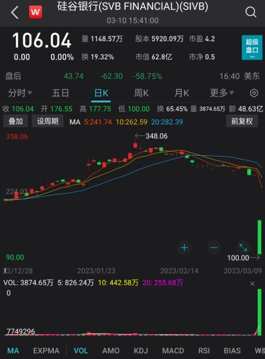
Task: Open search with the magnifier icon
Action: point(251,12)
